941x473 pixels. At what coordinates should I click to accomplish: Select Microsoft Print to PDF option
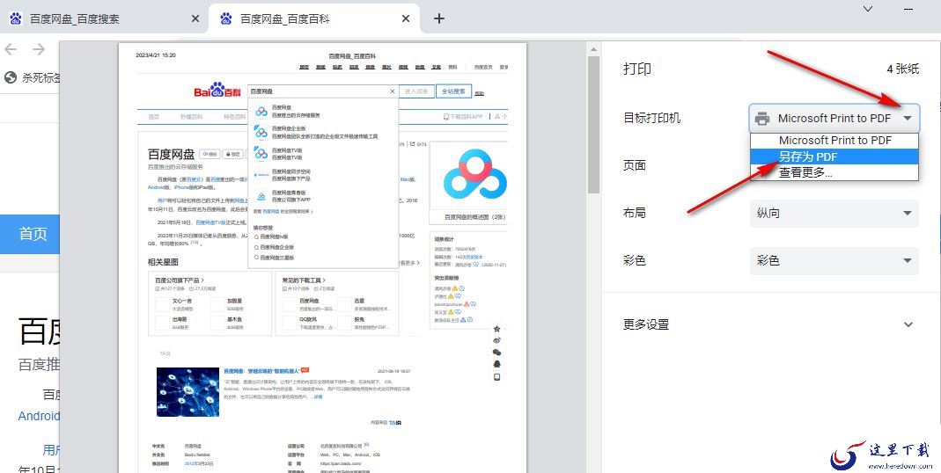pos(834,141)
